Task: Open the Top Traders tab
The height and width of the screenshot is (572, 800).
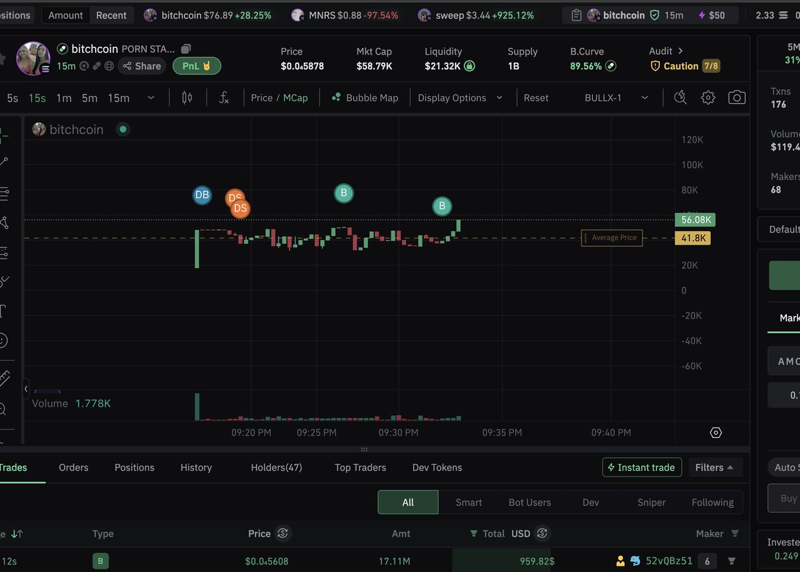Action: (x=360, y=467)
